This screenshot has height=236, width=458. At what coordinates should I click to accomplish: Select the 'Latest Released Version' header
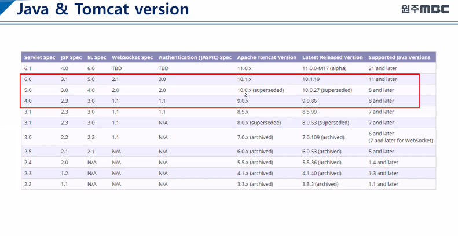coord(332,57)
